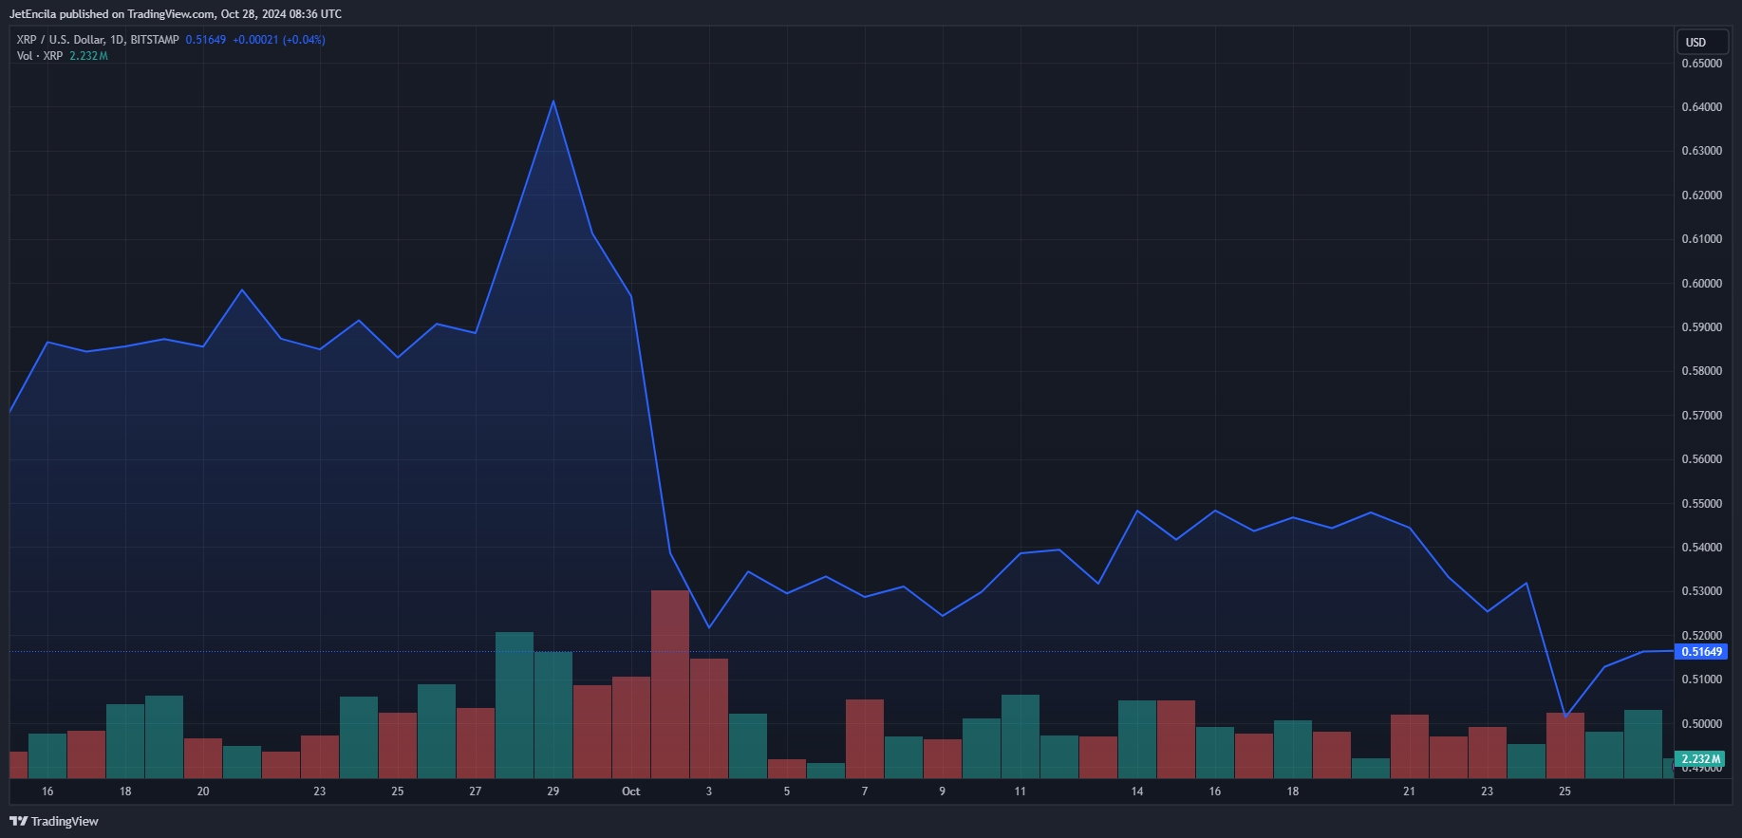The height and width of the screenshot is (838, 1742).
Task: Click the 0.65000 price scale label
Action: (1701, 64)
